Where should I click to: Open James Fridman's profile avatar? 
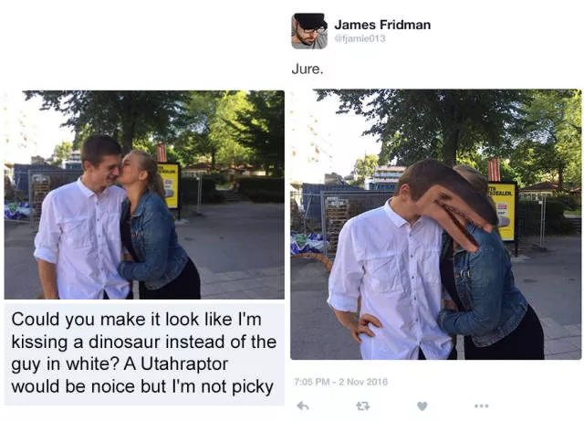(309, 31)
